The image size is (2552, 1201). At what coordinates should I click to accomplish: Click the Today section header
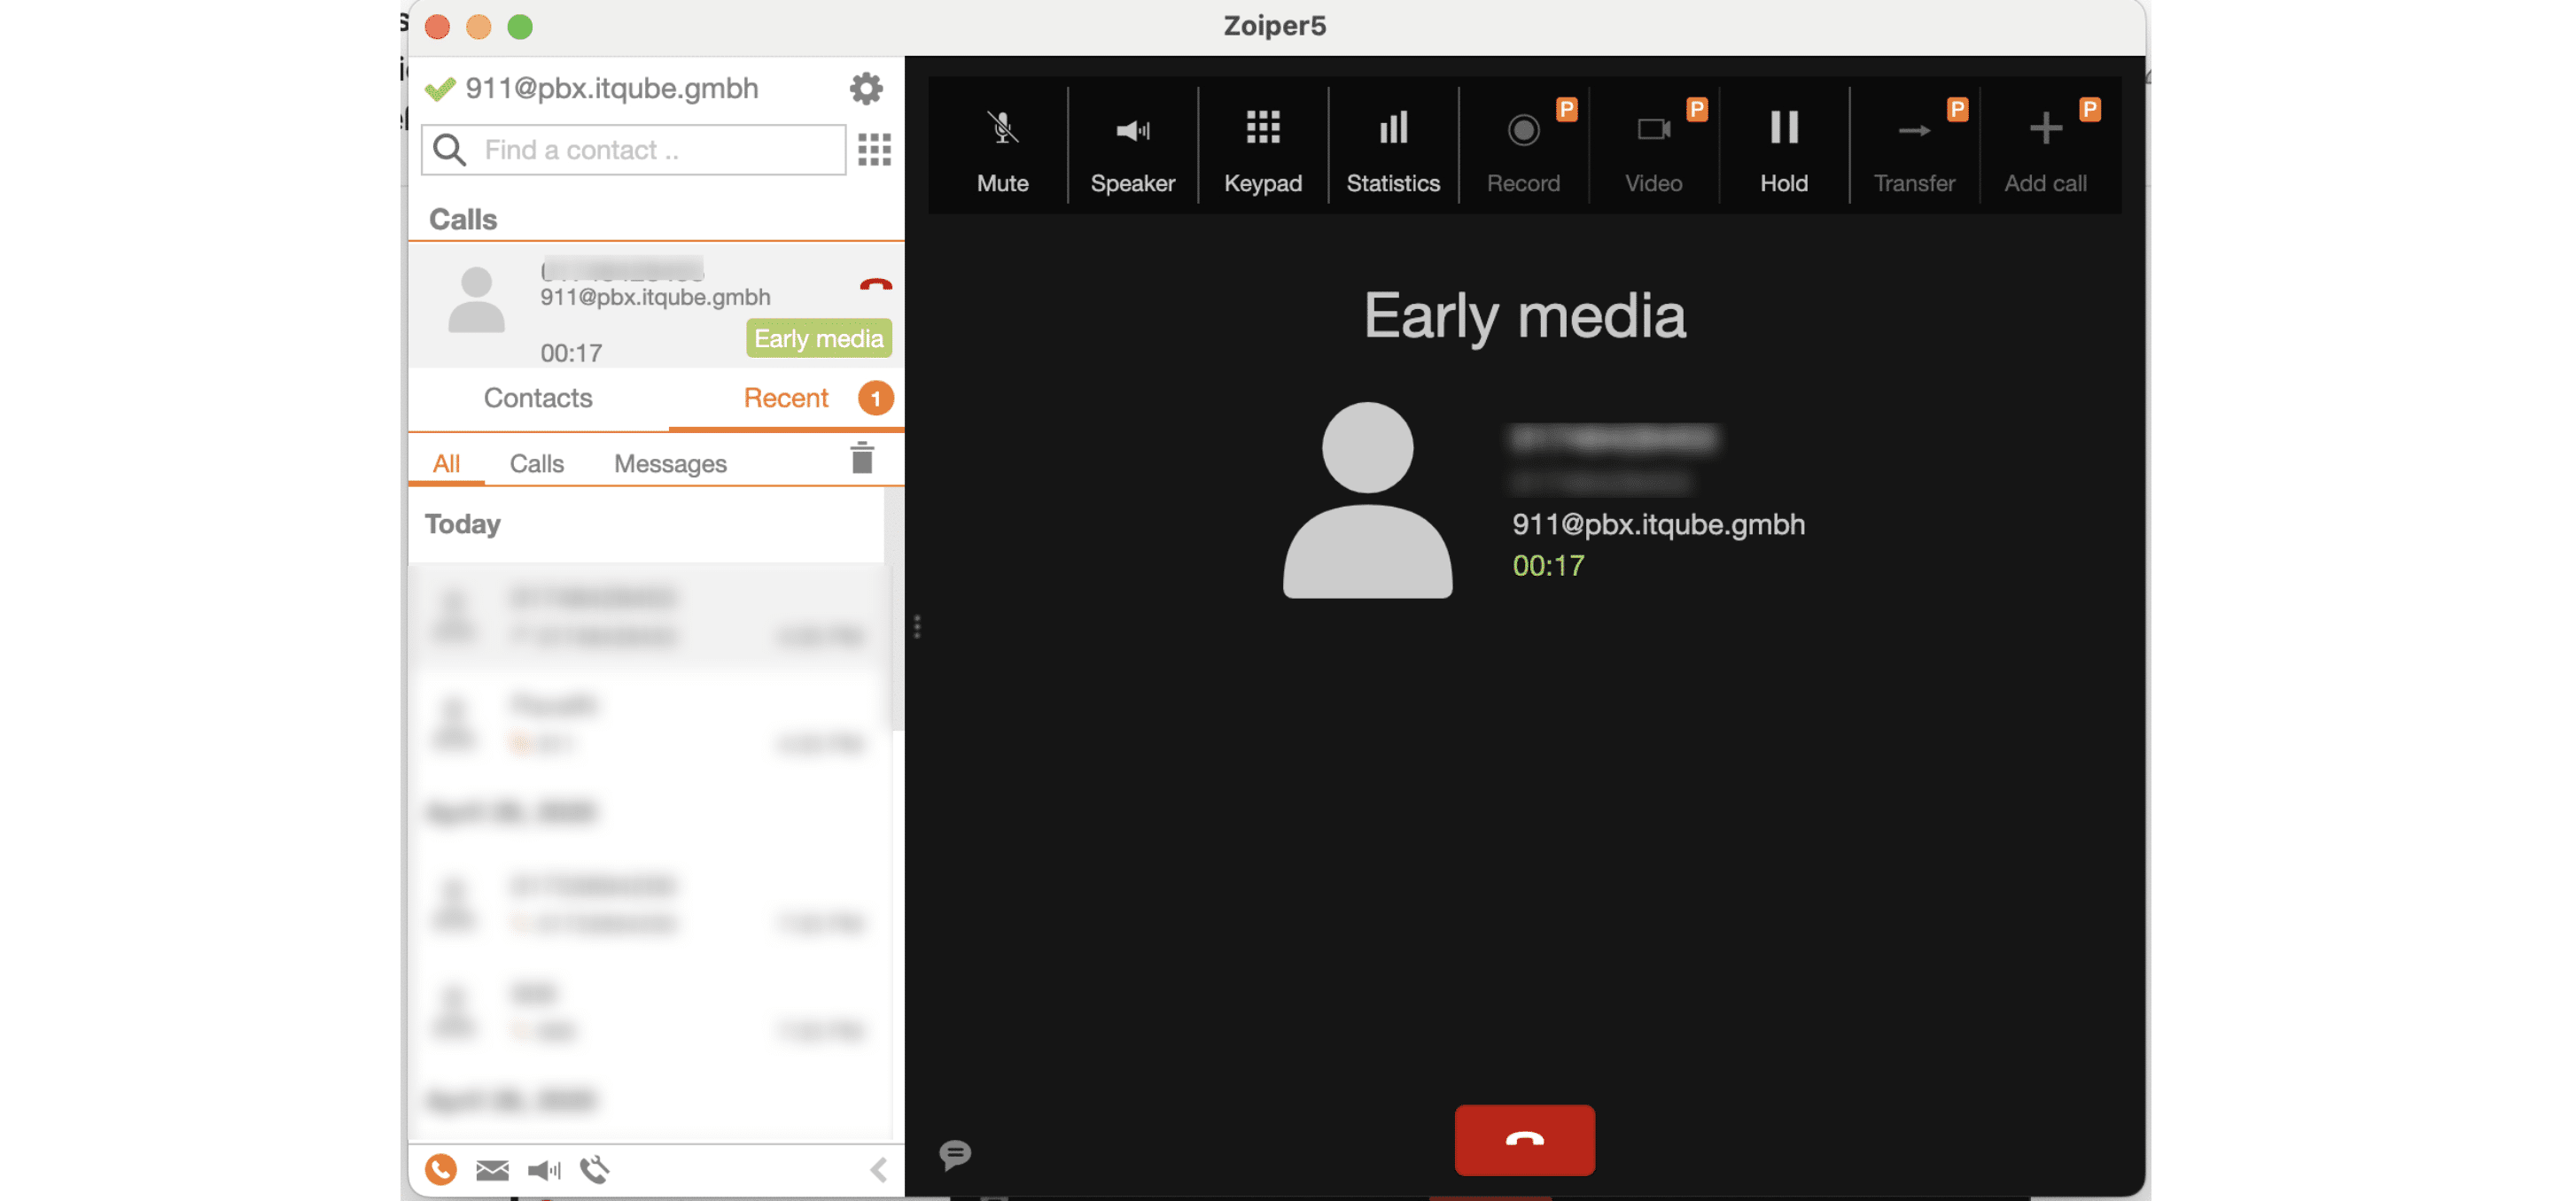pyautogui.click(x=462, y=523)
